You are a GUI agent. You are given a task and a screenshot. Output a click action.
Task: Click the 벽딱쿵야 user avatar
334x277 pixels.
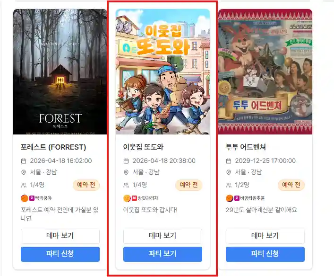25,198
